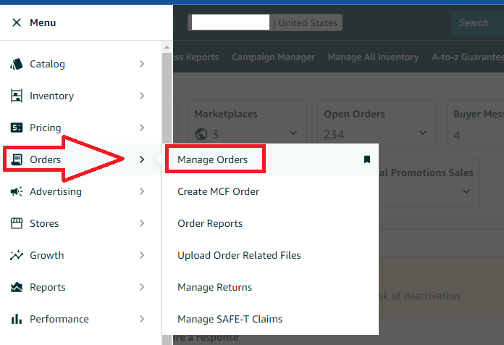Click the Orders clipboard icon

coord(17,159)
